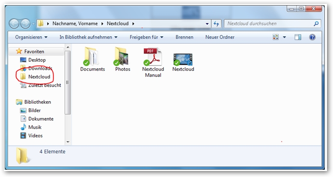Click the Bibliotheken folder icon

(x=19, y=102)
